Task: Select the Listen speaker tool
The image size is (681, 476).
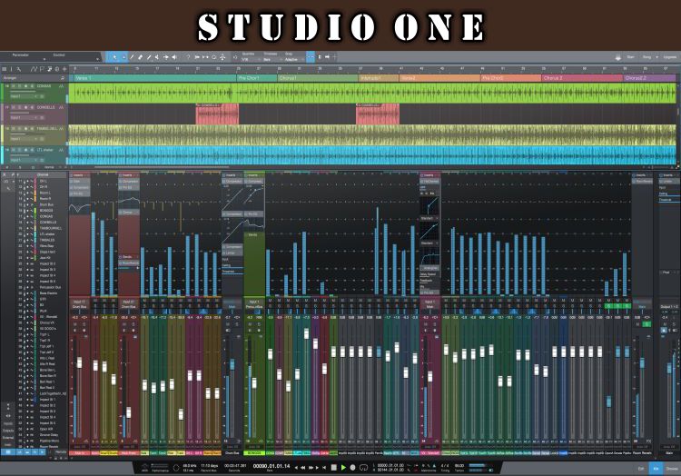Action: pyautogui.click(x=174, y=57)
